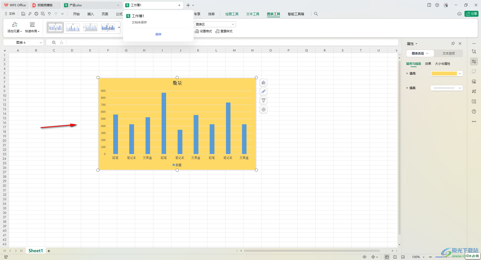
Task: Expand the Fill (填充) section triangle
Action: pos(407,73)
